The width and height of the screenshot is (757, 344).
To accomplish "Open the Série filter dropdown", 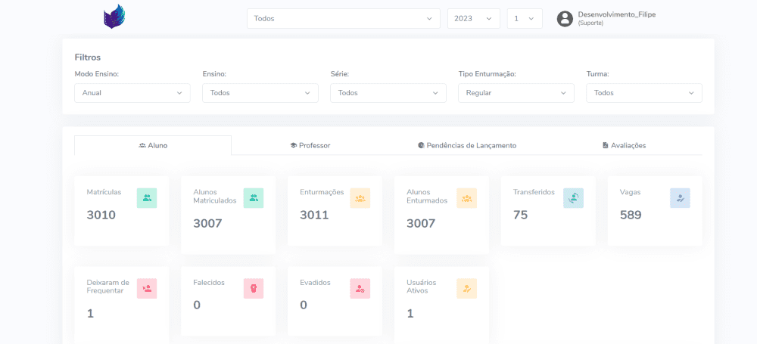I will tap(388, 93).
